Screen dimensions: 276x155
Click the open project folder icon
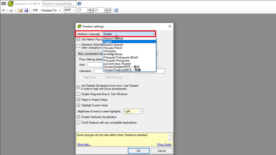pos(21,10)
